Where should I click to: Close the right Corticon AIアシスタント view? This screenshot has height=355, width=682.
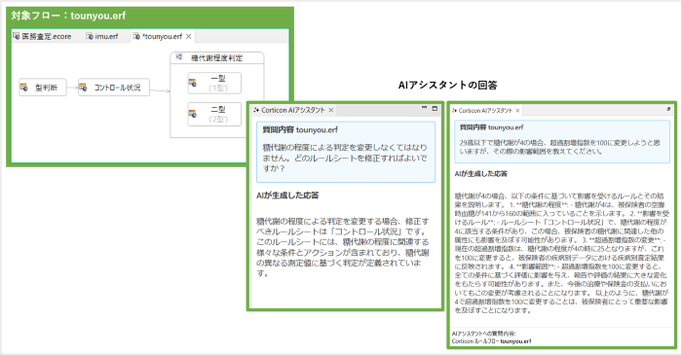pyautogui.click(x=517, y=111)
